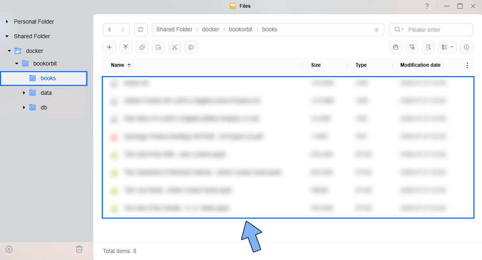Go to docker breadcrumb
Viewport: 482px width, 260px height.
click(x=210, y=30)
